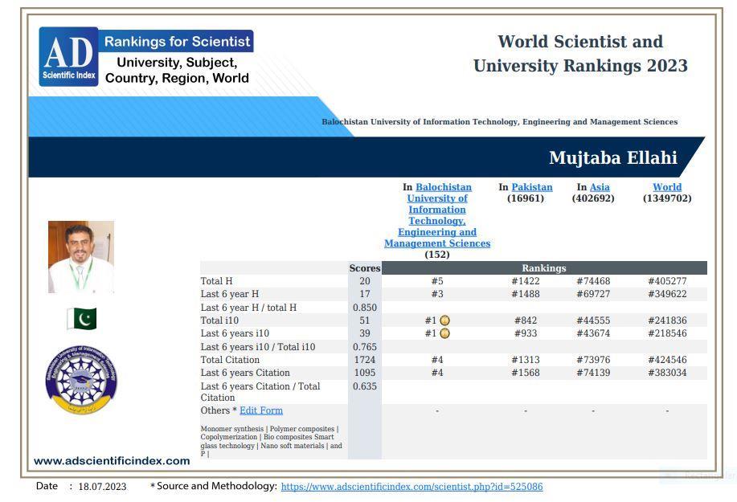
Task: Click Last 6 years Citation score 1095
Action: (365, 373)
